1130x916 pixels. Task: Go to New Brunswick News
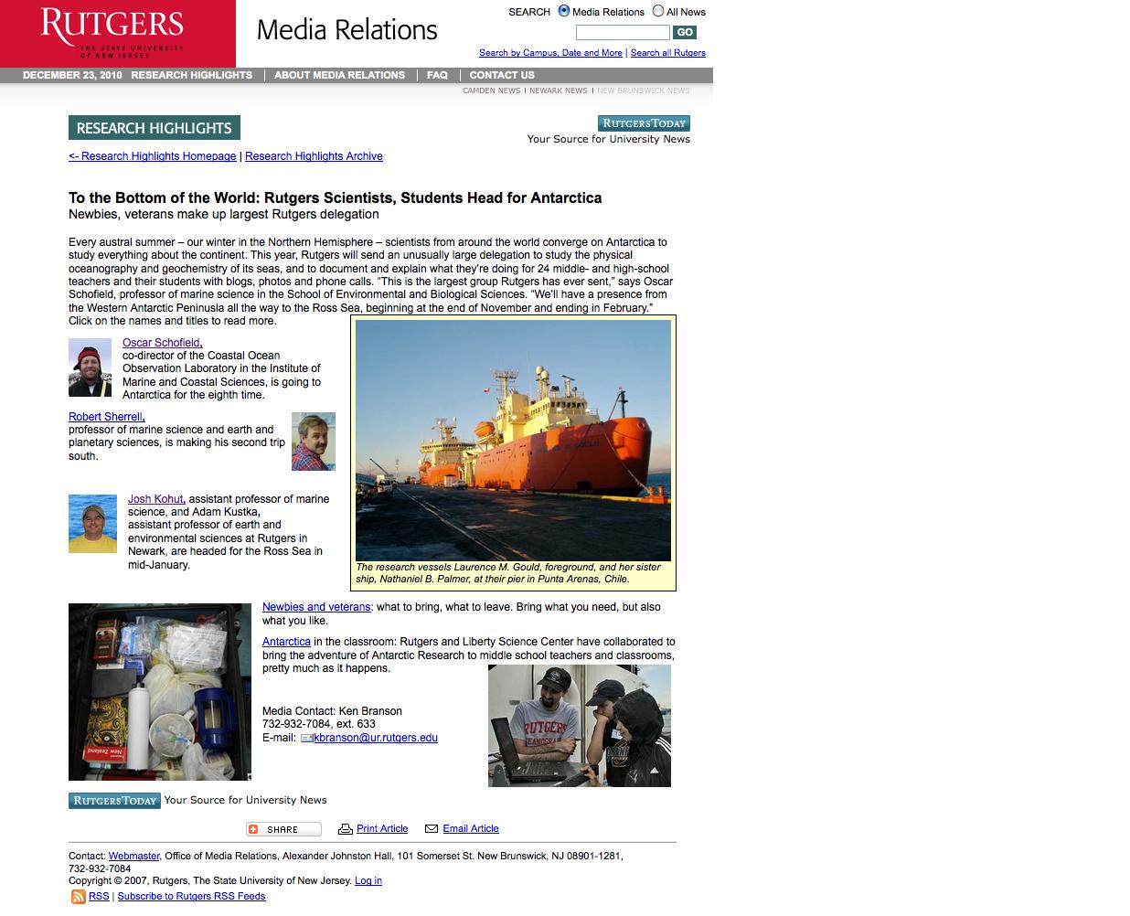point(644,91)
